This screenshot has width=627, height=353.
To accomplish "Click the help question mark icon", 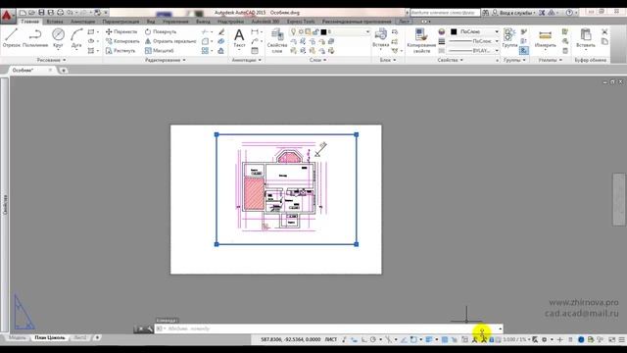I will [x=569, y=13].
